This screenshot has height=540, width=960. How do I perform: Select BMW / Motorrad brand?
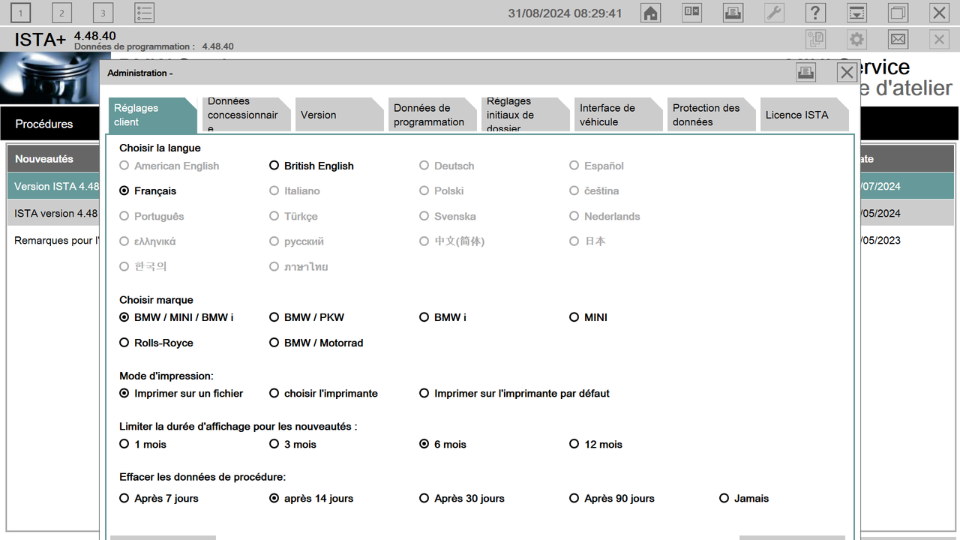pos(316,343)
